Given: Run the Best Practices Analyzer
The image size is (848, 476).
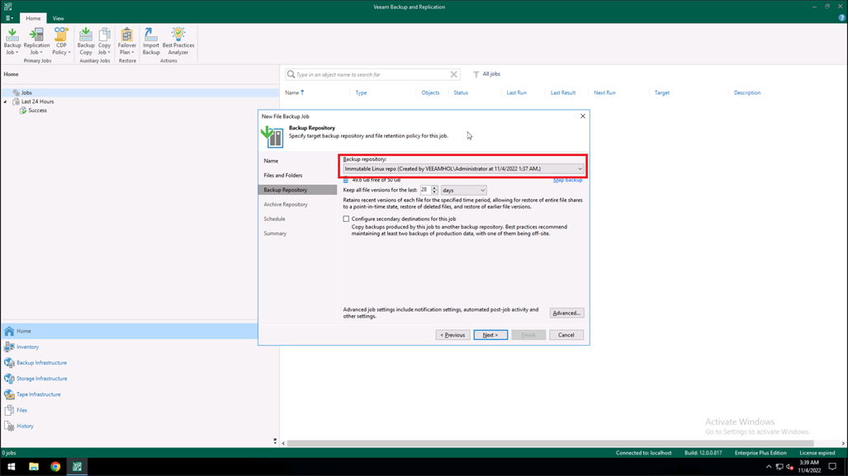Looking at the screenshot, I should pos(178,41).
